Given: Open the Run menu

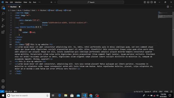Looking at the screenshot, I should pos(35,2).
